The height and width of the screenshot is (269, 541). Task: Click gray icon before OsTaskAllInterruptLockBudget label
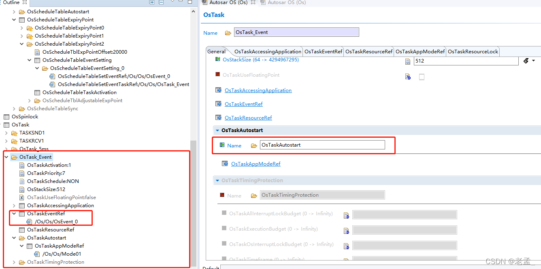click(224, 213)
